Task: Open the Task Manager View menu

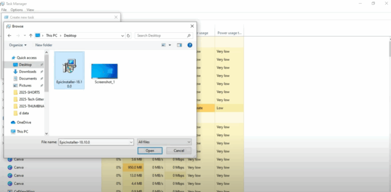Action: click(30, 10)
